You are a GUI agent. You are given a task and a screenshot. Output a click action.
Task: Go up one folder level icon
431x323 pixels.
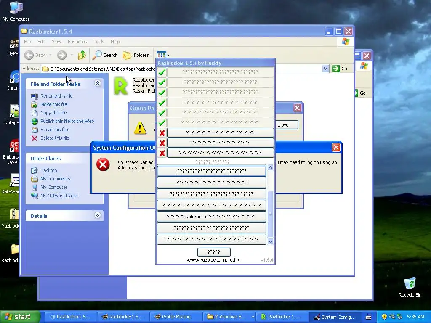pyautogui.click(x=82, y=55)
